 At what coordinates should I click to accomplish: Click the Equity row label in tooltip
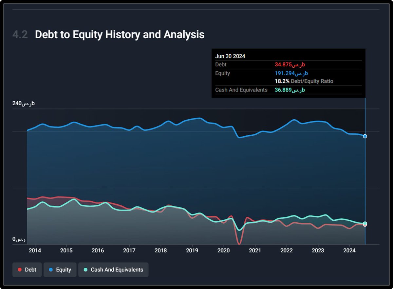(x=223, y=73)
